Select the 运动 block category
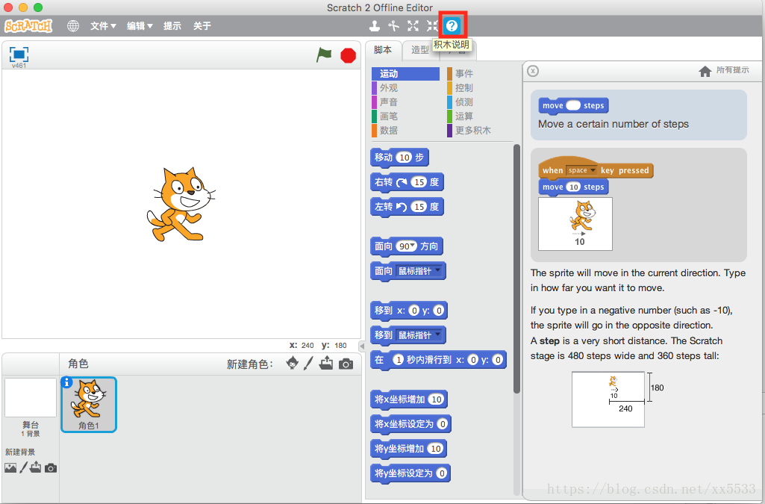 [405, 74]
